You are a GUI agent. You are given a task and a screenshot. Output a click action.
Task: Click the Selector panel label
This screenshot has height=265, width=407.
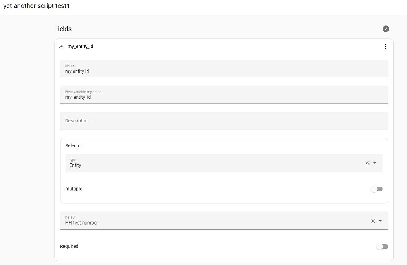[x=74, y=145]
